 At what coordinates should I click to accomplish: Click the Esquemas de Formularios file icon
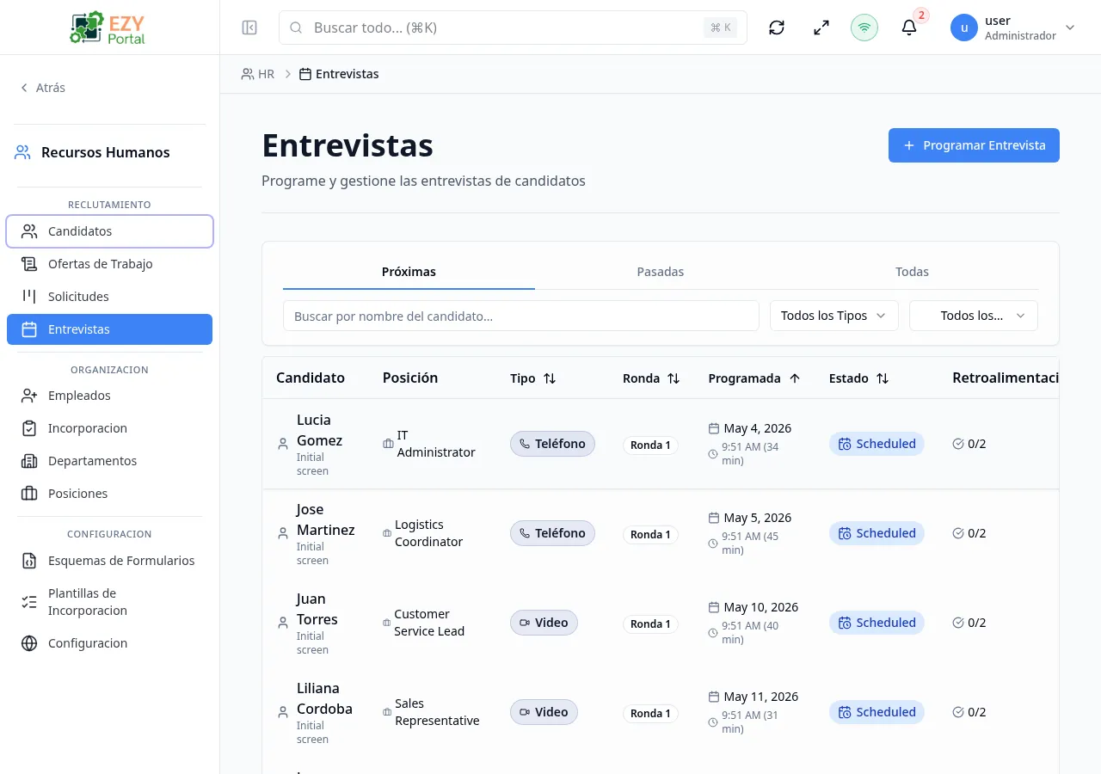[29, 561]
